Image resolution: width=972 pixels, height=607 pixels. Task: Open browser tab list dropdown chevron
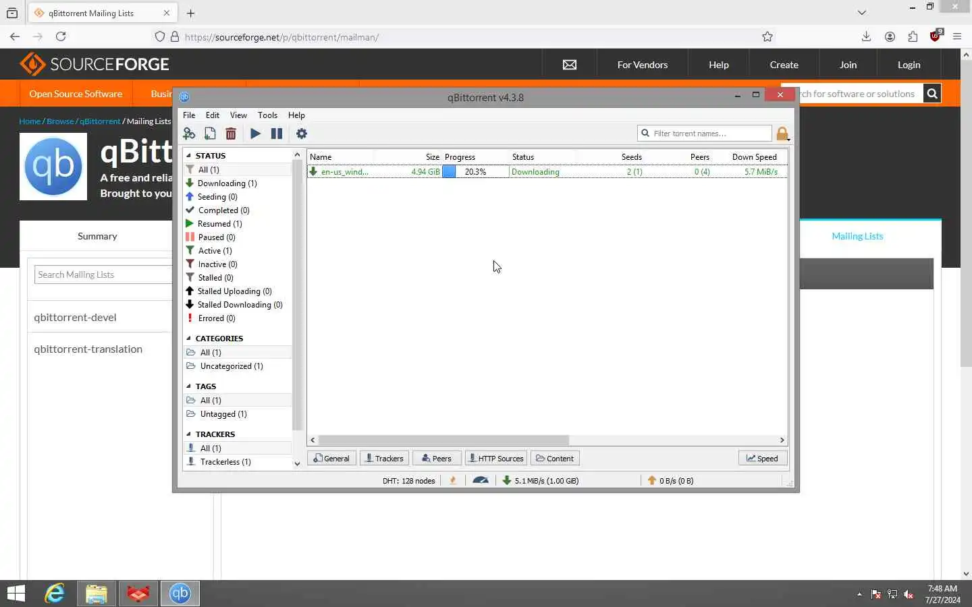pyautogui.click(x=862, y=13)
